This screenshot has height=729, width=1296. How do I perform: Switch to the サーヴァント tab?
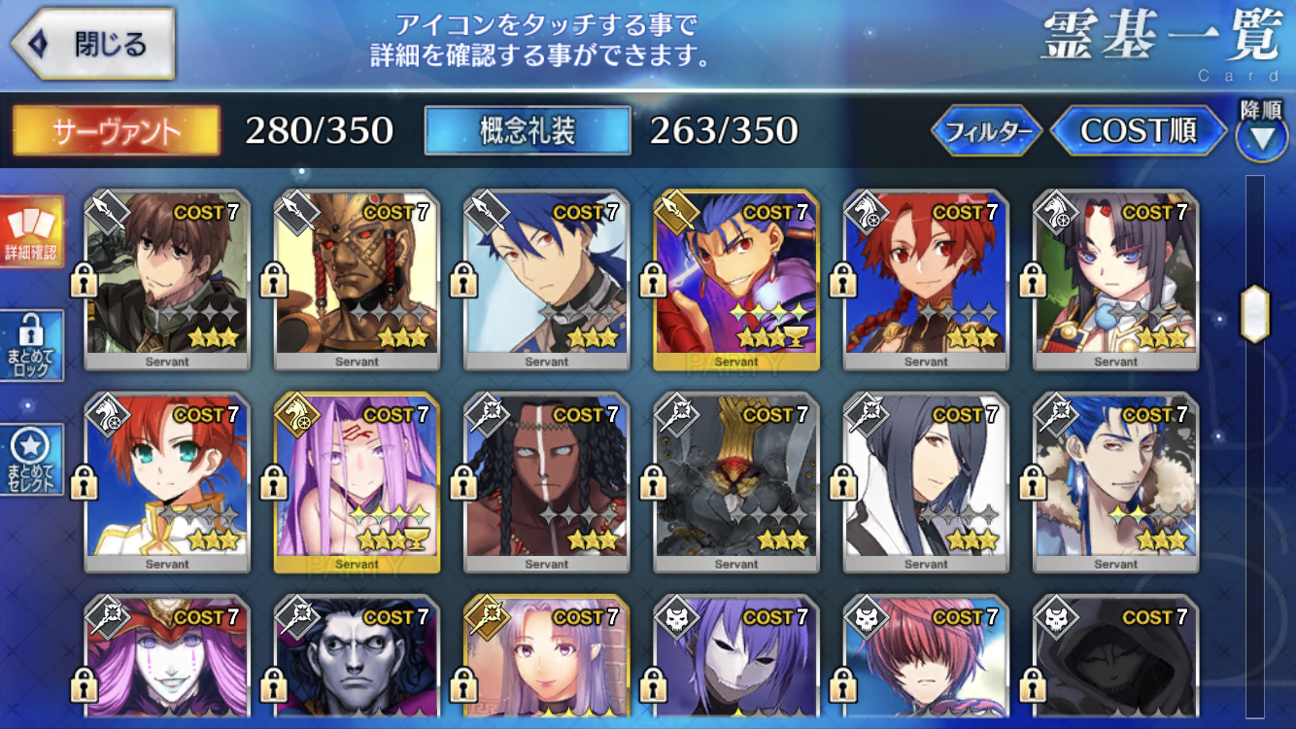116,130
